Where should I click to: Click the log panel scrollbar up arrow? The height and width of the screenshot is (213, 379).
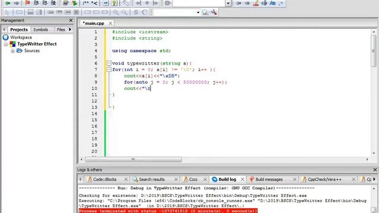pyautogui.click(x=374, y=188)
